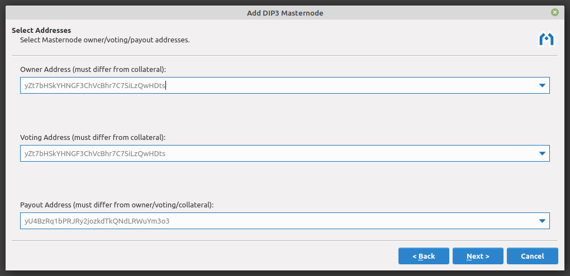Screen dimensions: 570x276
Task: Click the Owner Address label
Action: [x=93, y=69]
